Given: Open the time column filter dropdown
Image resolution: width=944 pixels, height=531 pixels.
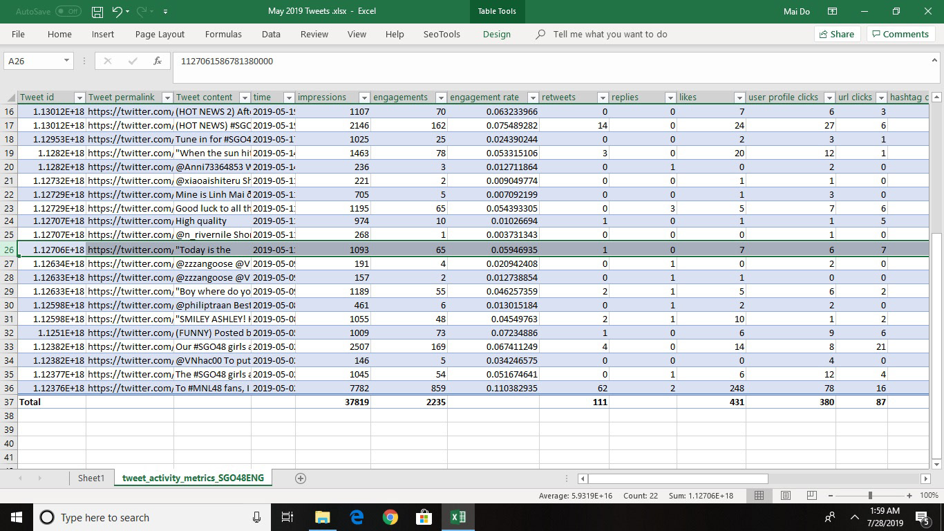Looking at the screenshot, I should 290,97.
